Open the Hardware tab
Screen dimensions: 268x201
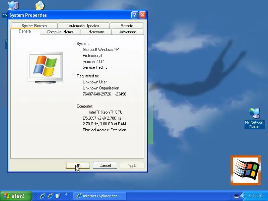pyautogui.click(x=96, y=32)
